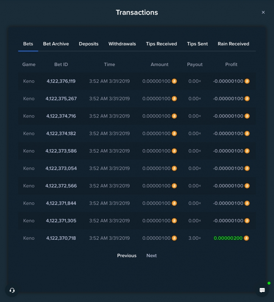The width and height of the screenshot is (274, 302).
Task: Click bitcoin icon beside green 0.00000200 profit
Action: [x=246, y=238]
